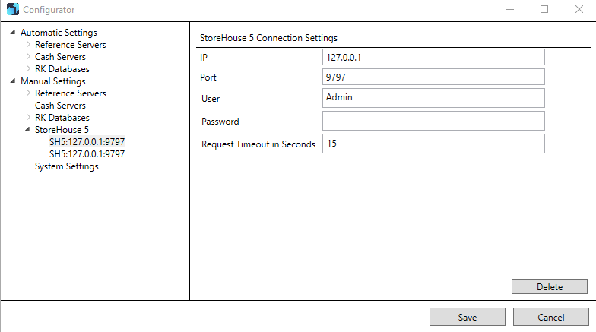Select the highlighted SH5:127.0.0.1:9797 entry
This screenshot has height=332, width=596.
coord(87,142)
